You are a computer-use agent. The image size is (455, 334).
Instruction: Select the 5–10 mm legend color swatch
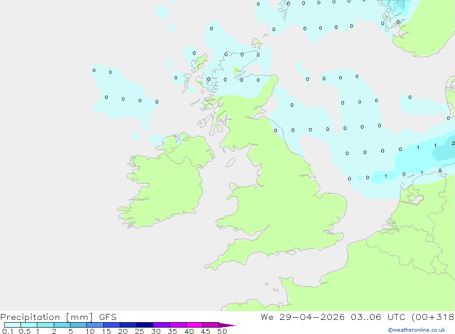pyautogui.click(x=79, y=325)
